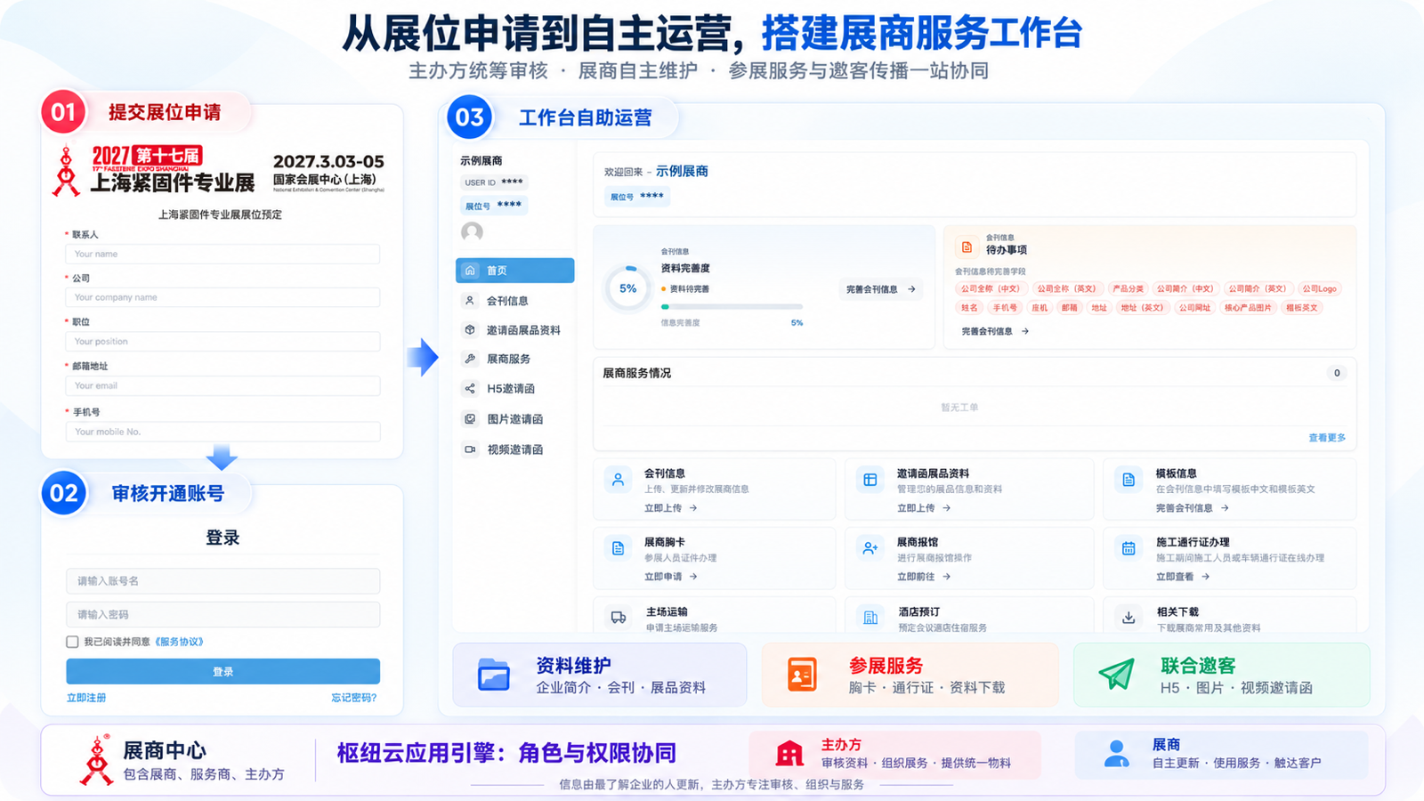Click the 信息完善度 progress bar
1424x801 pixels.
(x=732, y=306)
